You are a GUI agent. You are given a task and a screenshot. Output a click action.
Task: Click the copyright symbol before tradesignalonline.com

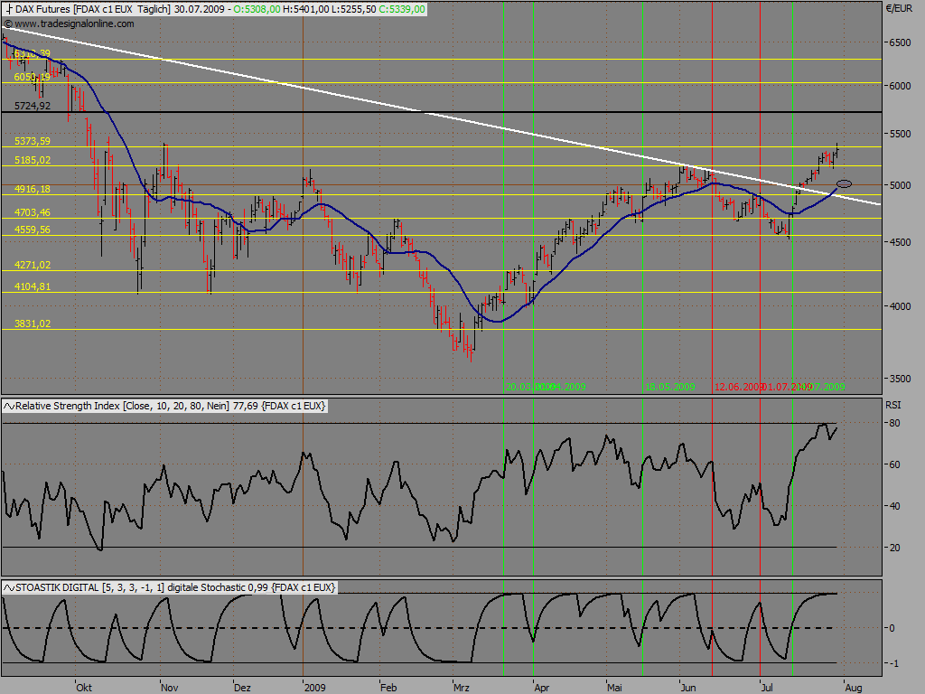coord(8,23)
